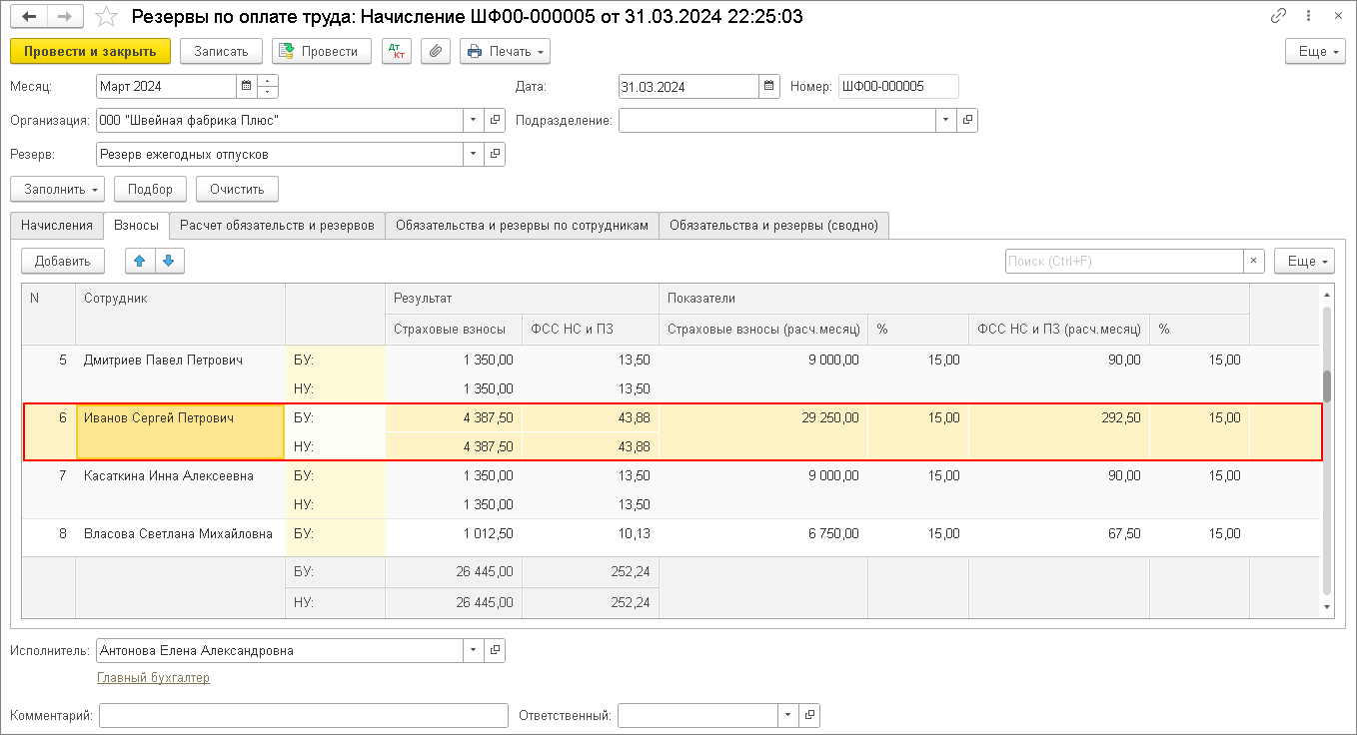This screenshot has height=735, width=1357.
Task: Click the table vertical scrollbar
Action: (1327, 449)
